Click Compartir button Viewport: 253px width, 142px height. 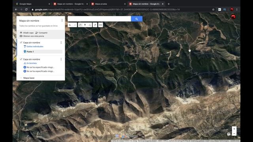click(41, 33)
